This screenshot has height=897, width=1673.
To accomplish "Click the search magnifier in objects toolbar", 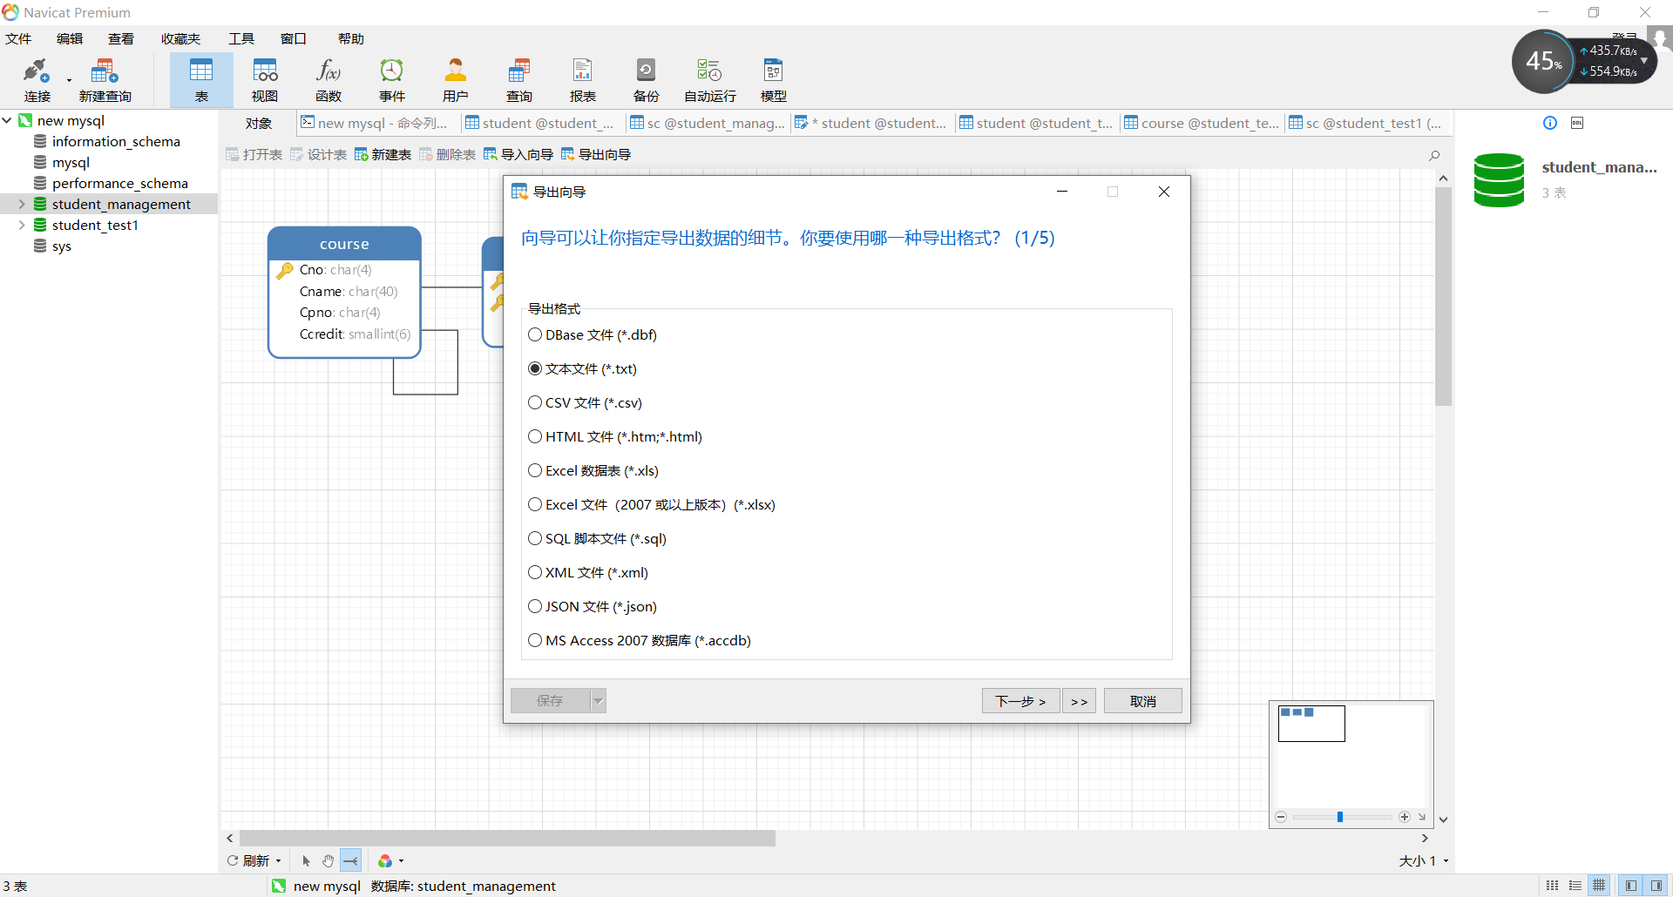I will [1434, 155].
